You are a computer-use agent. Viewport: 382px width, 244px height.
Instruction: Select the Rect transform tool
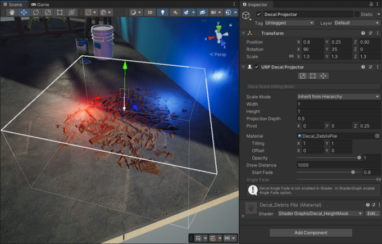point(60,12)
